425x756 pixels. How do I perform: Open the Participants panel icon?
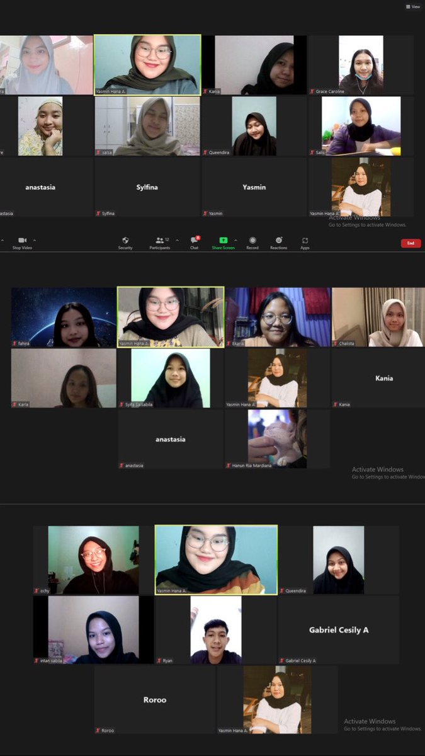click(x=159, y=240)
